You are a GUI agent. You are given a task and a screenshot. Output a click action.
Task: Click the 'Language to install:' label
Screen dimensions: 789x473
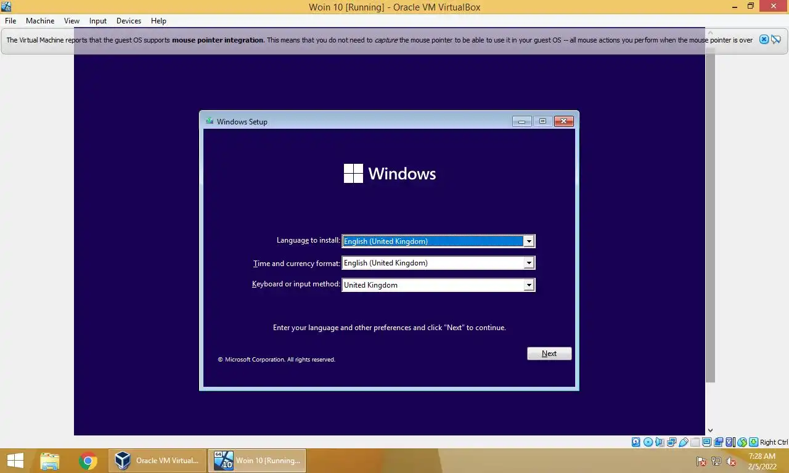[308, 240]
